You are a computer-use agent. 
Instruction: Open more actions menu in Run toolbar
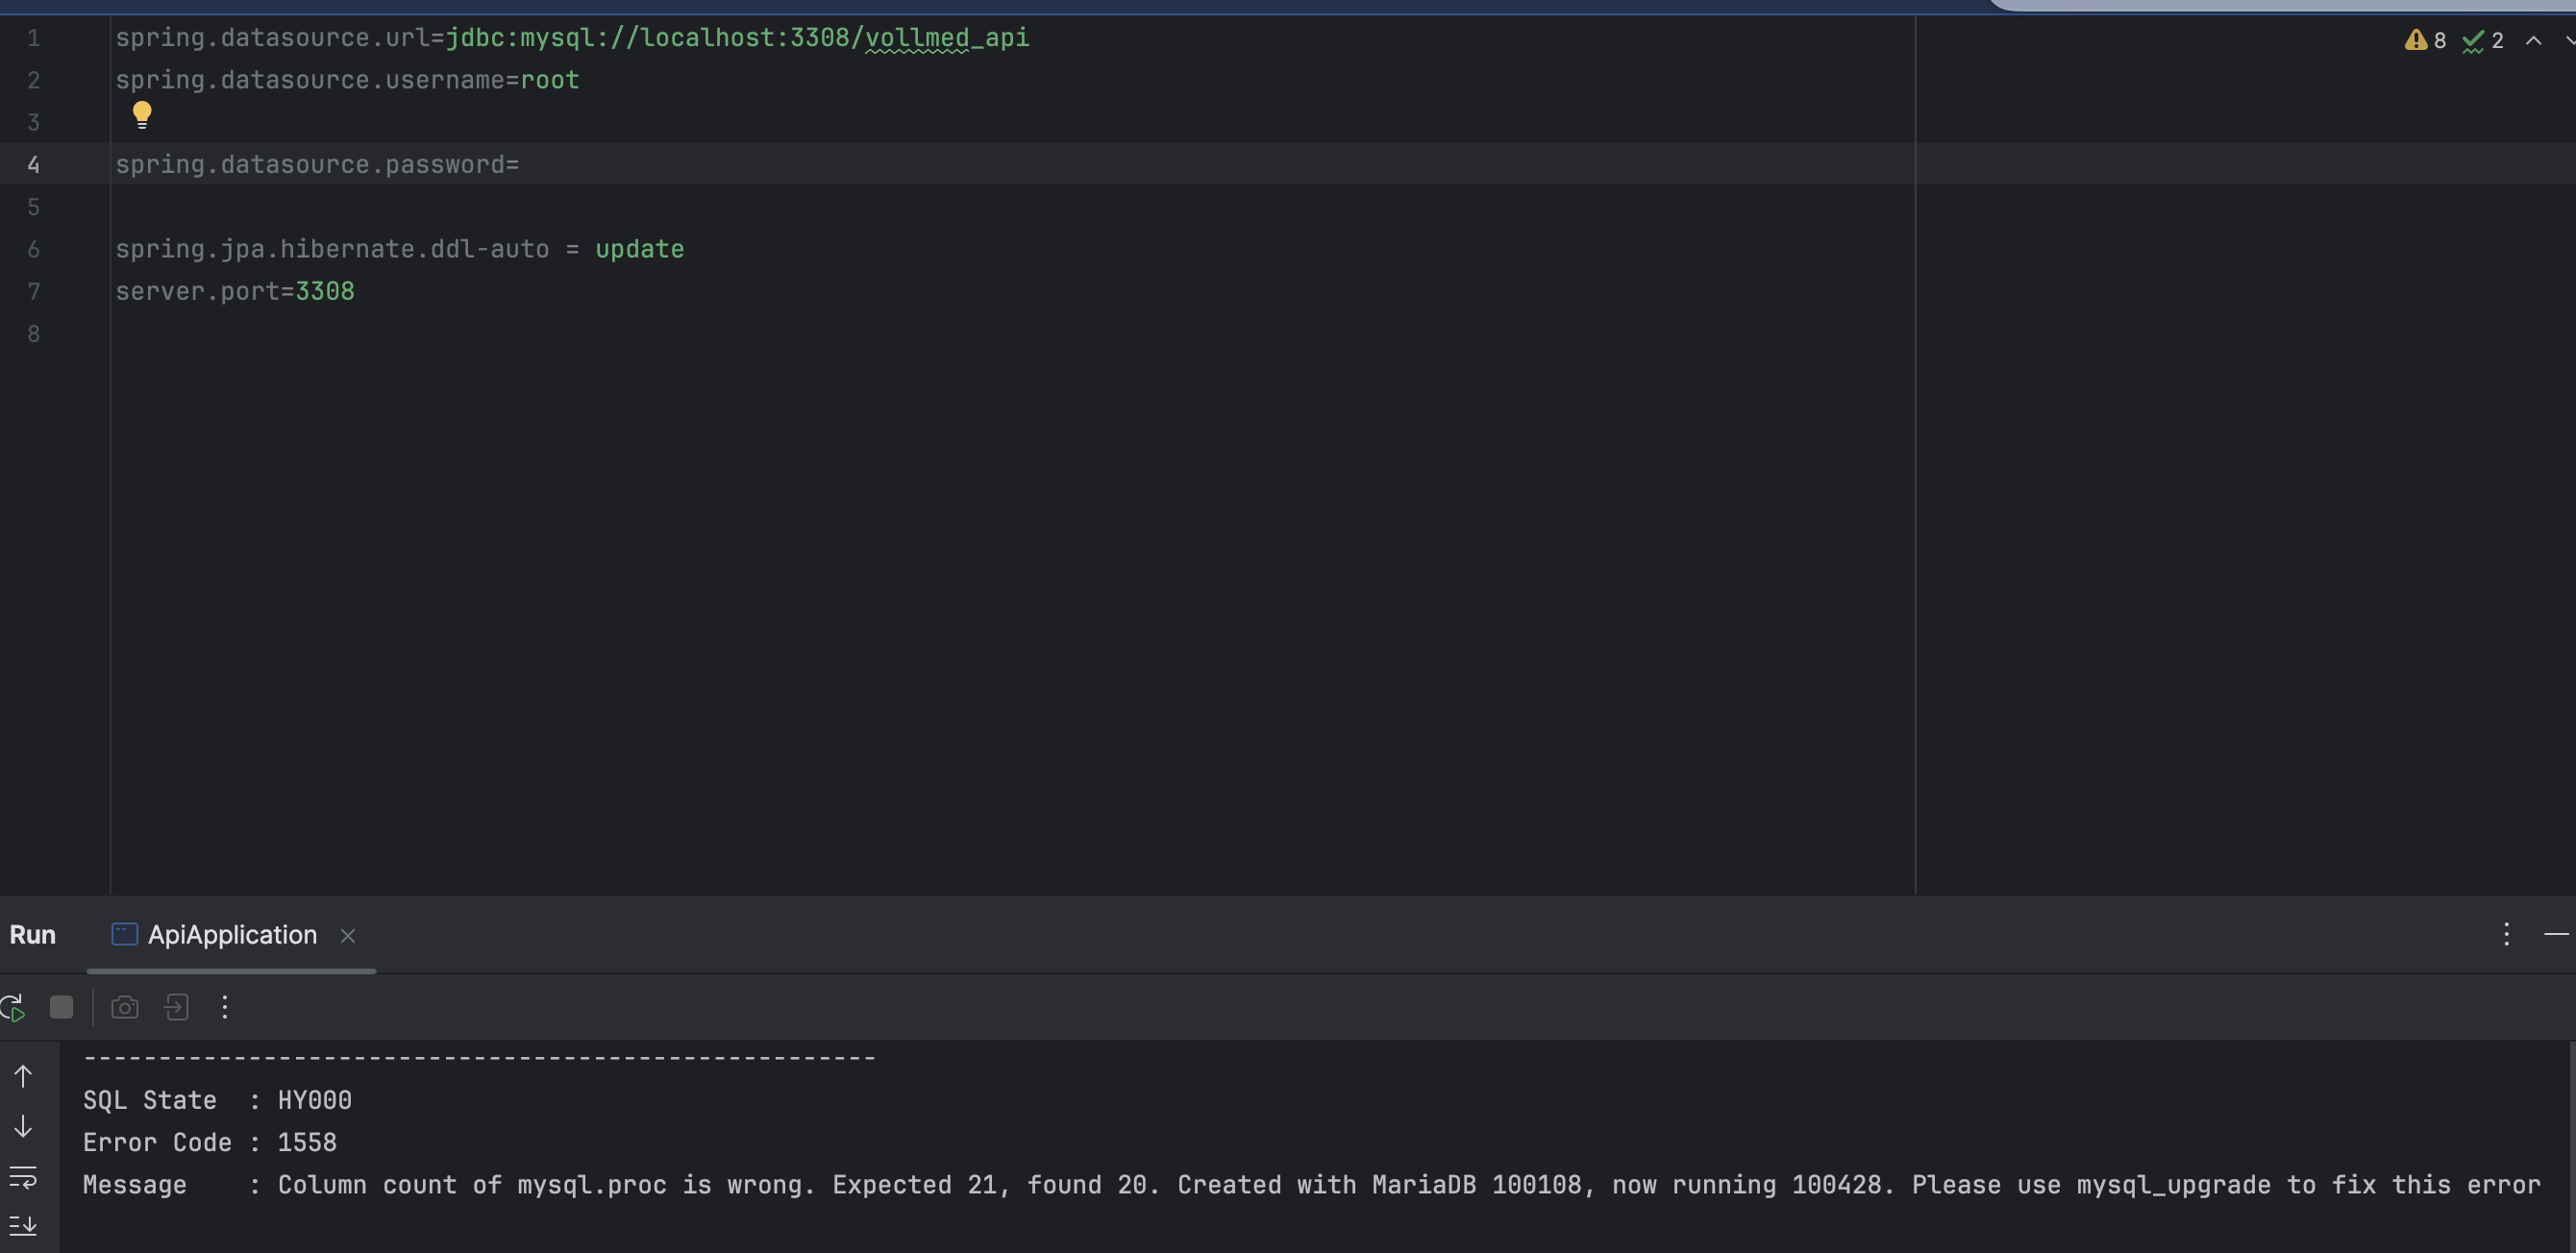point(225,1007)
